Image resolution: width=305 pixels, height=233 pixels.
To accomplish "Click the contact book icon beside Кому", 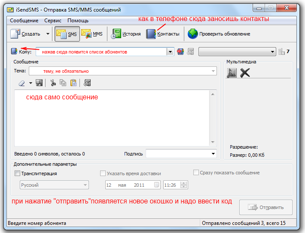I will [x=14, y=51].
